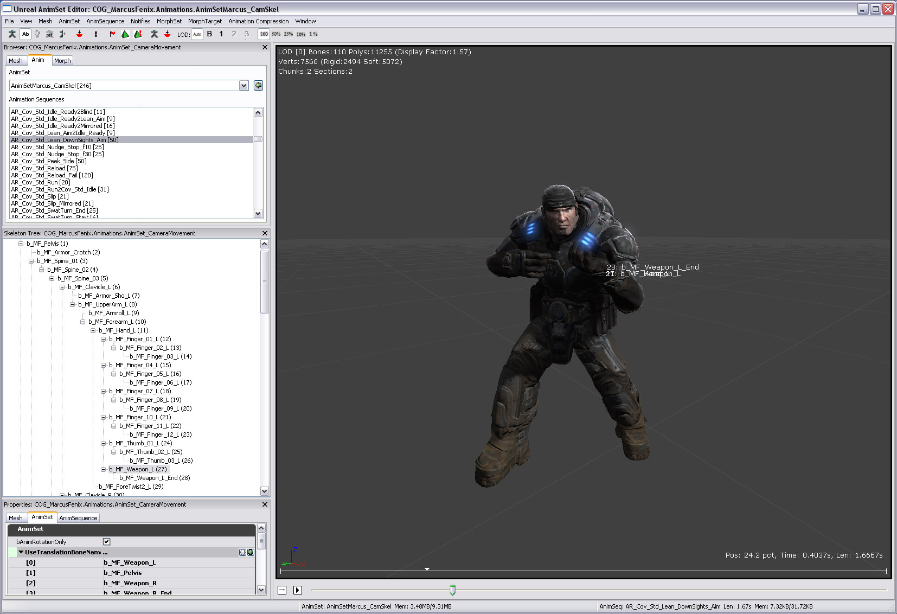Toggle bone names display (Ab) button
897x614 pixels.
pyautogui.click(x=25, y=34)
